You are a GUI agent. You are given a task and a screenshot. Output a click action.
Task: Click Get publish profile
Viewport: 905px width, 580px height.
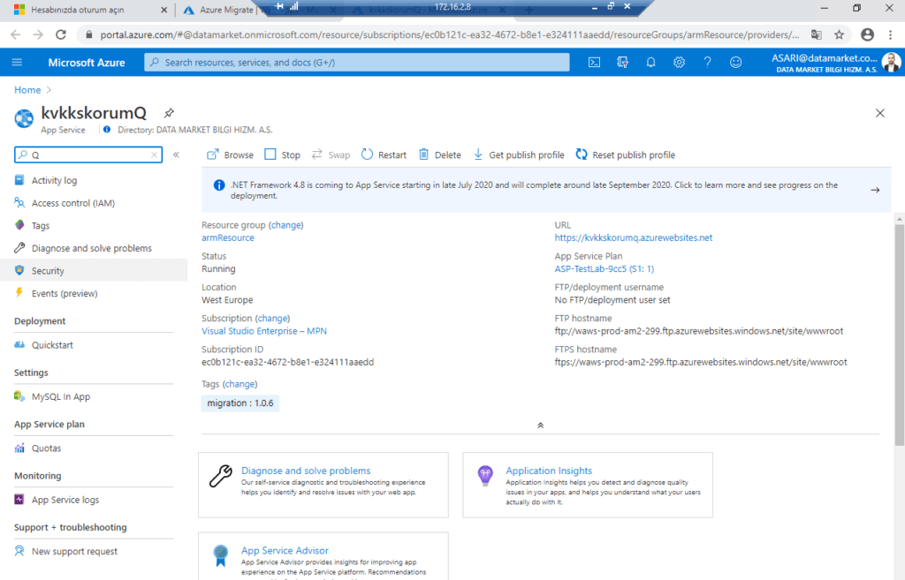[x=519, y=154]
